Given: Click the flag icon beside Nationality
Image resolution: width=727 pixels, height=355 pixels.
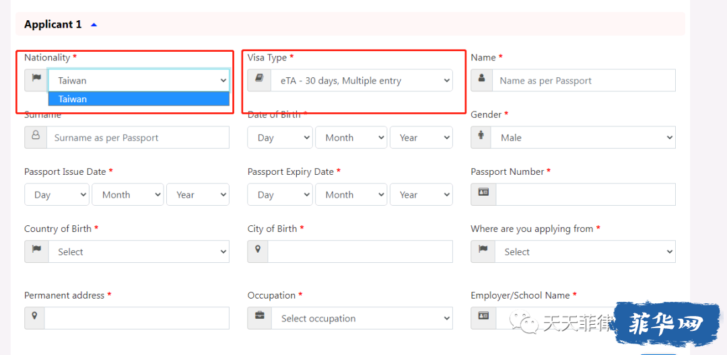Looking at the screenshot, I should pyautogui.click(x=36, y=77).
